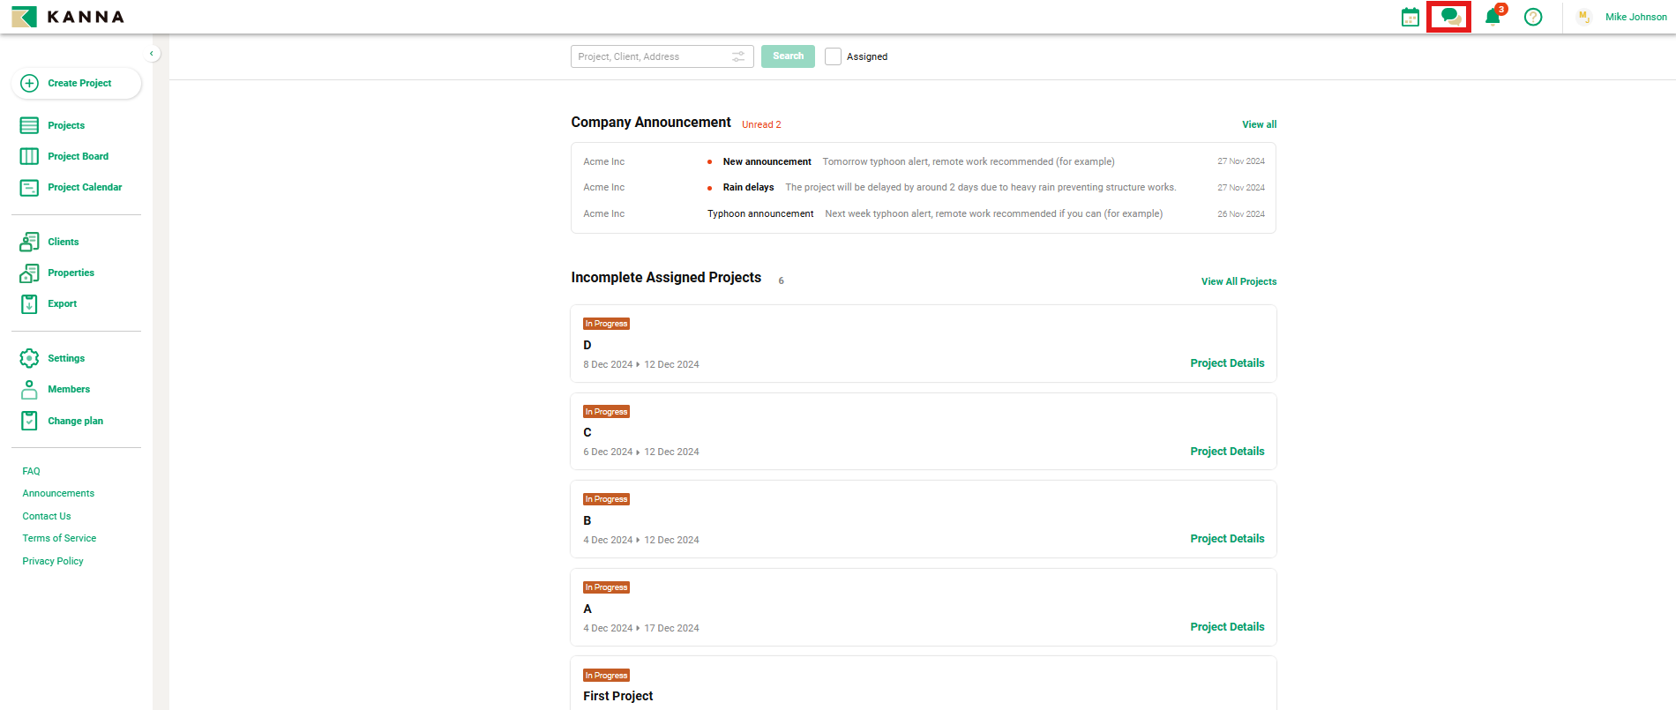
Task: Open Project Calendar in sidebar
Action: 85,187
